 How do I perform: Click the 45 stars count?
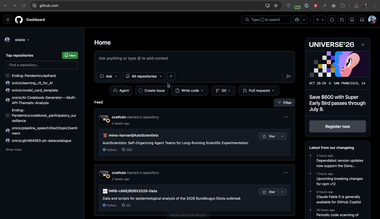[126, 205]
